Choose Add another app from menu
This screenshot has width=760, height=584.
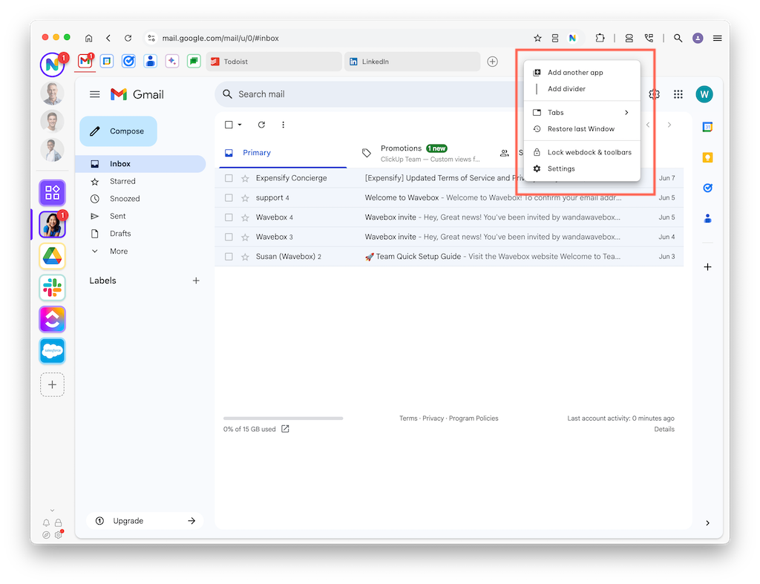(x=582, y=73)
